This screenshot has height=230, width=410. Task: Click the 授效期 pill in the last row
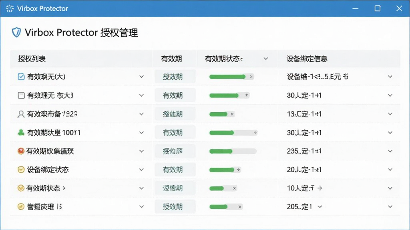pyautogui.click(x=175, y=207)
